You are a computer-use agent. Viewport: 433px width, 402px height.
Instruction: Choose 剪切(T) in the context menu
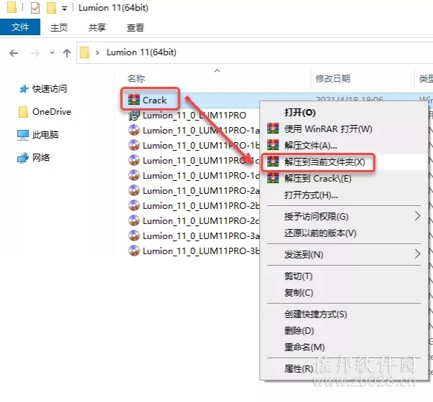click(299, 276)
